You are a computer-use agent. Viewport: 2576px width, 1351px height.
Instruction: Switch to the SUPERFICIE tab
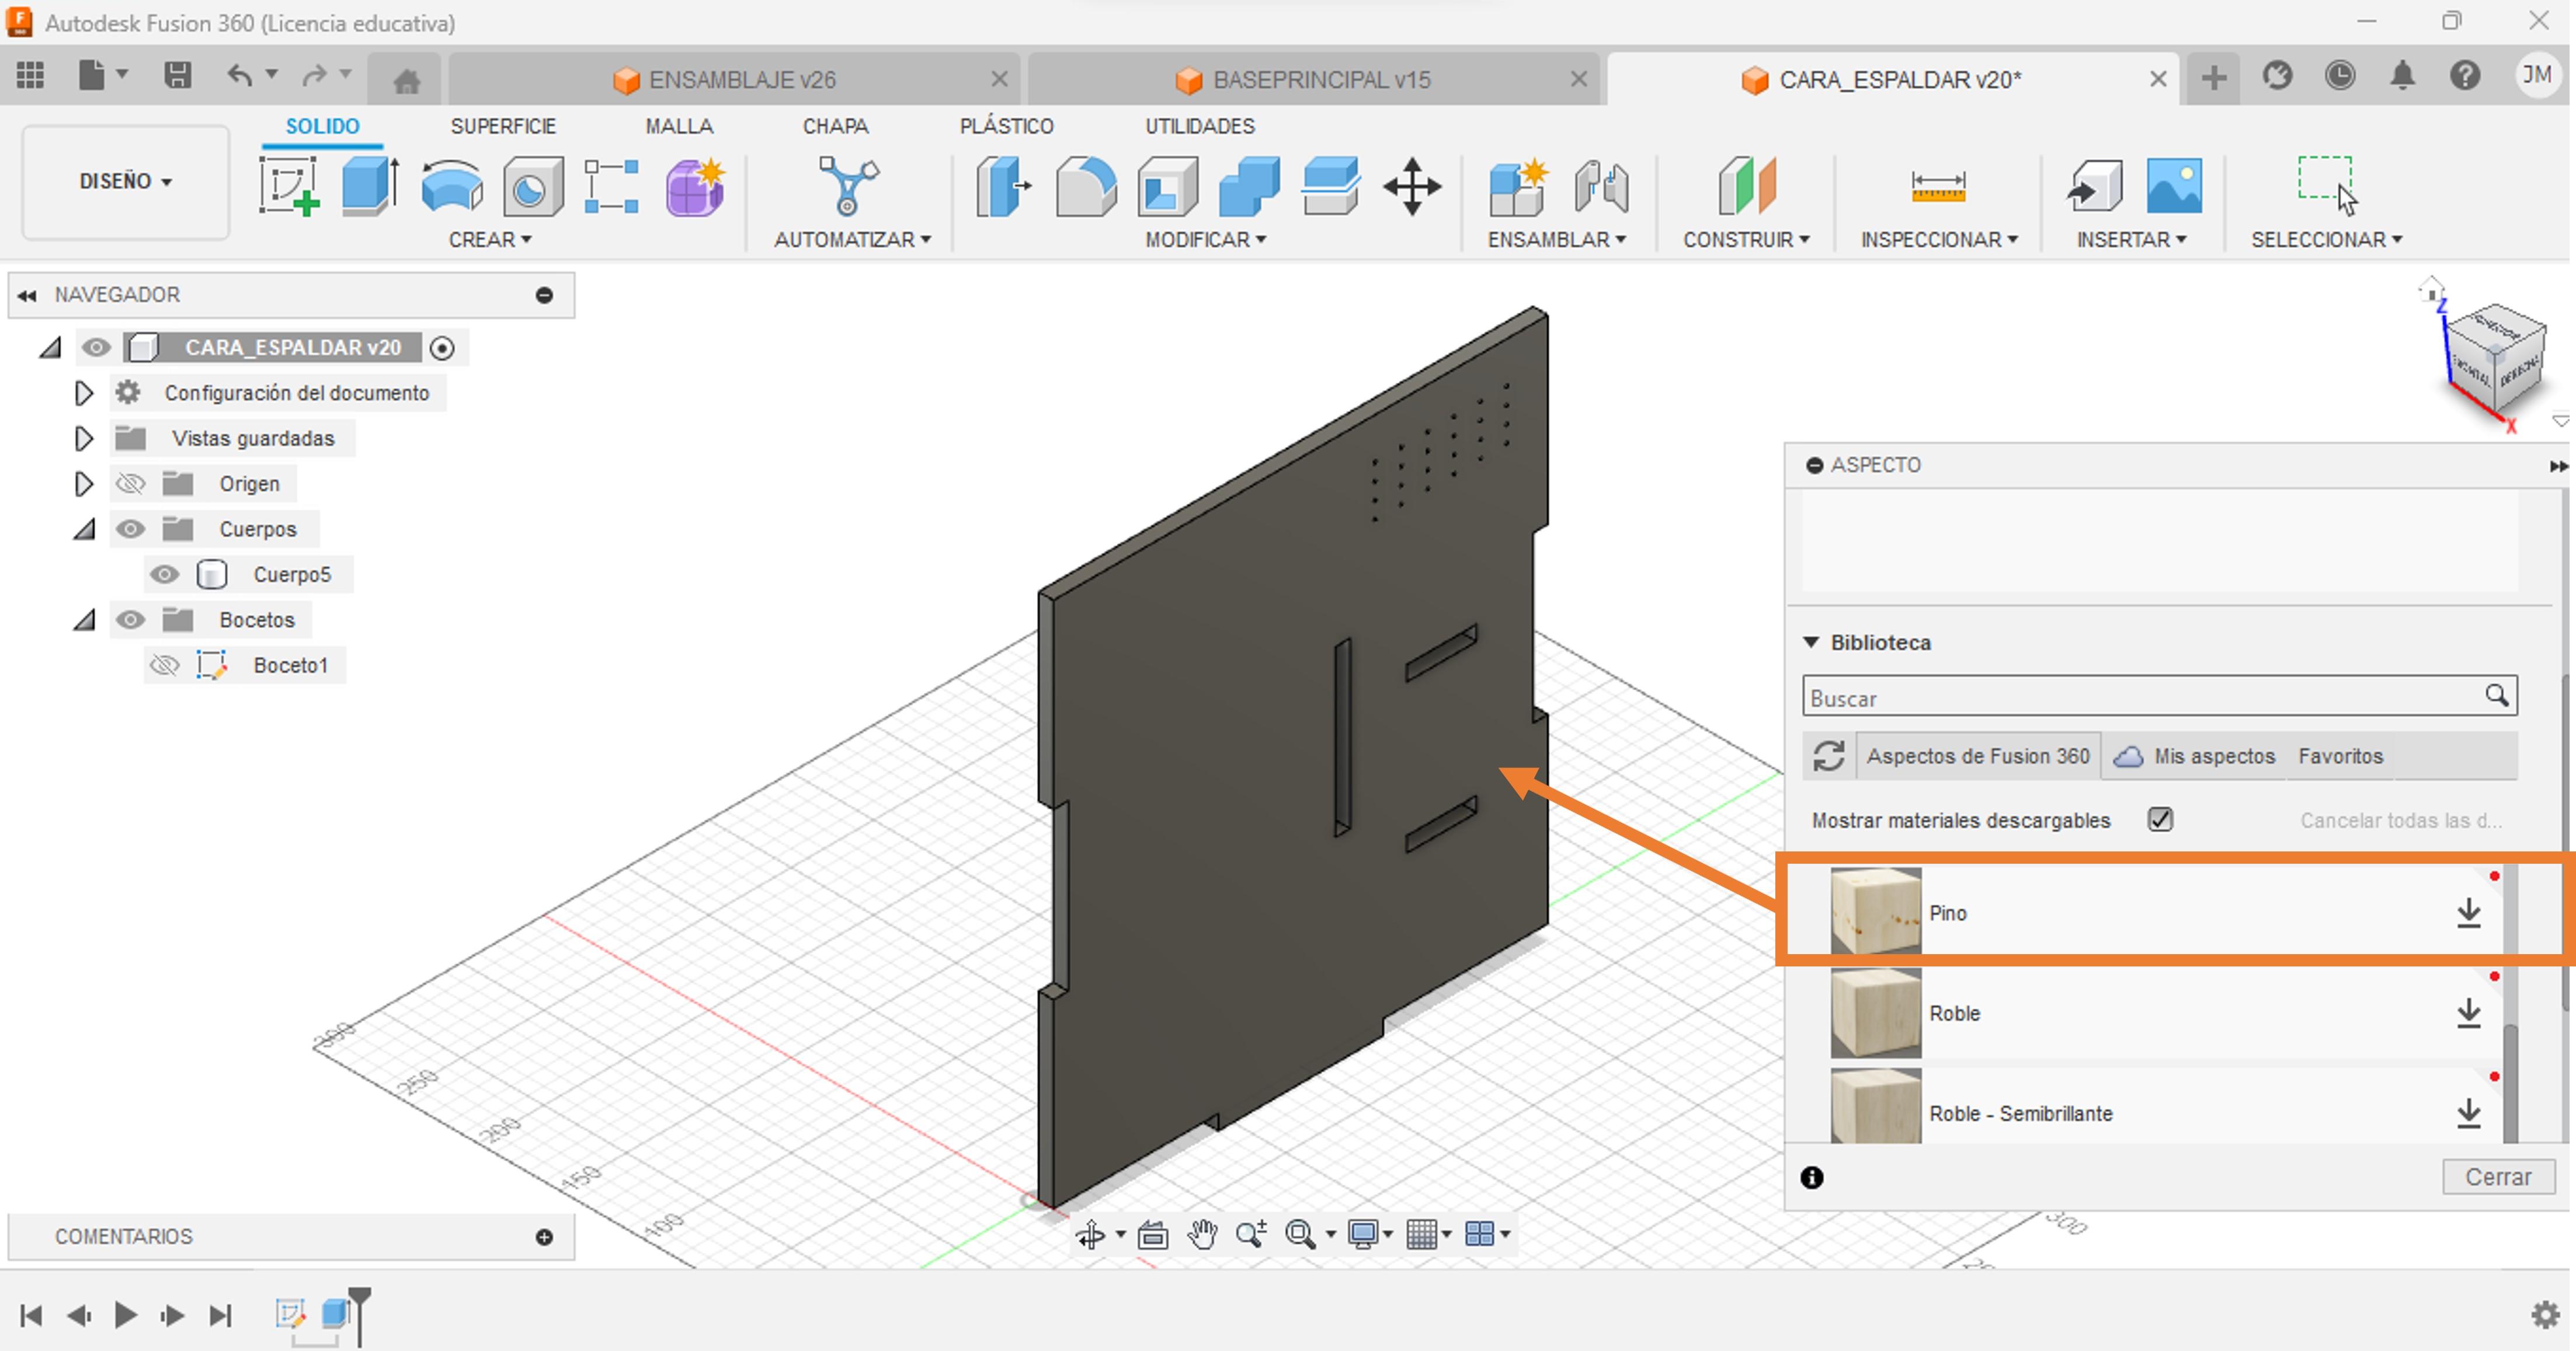pyautogui.click(x=503, y=126)
